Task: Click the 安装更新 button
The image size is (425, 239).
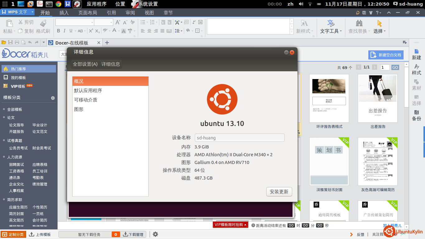Action: pos(279,192)
